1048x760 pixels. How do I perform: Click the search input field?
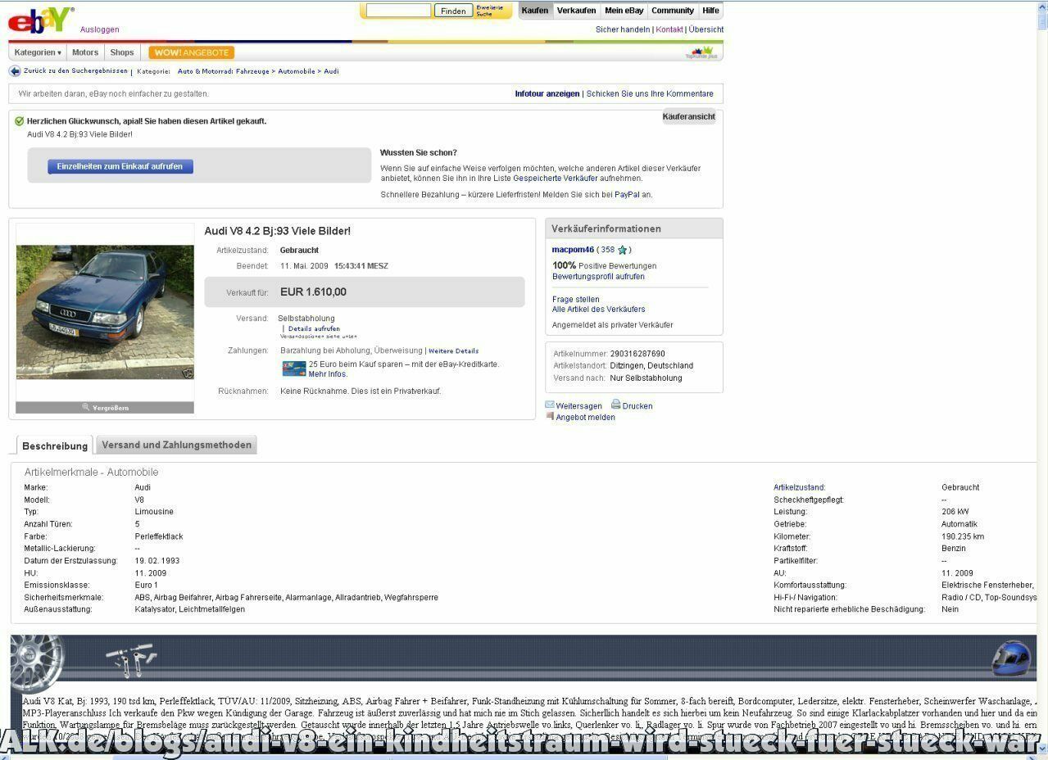pyautogui.click(x=398, y=11)
